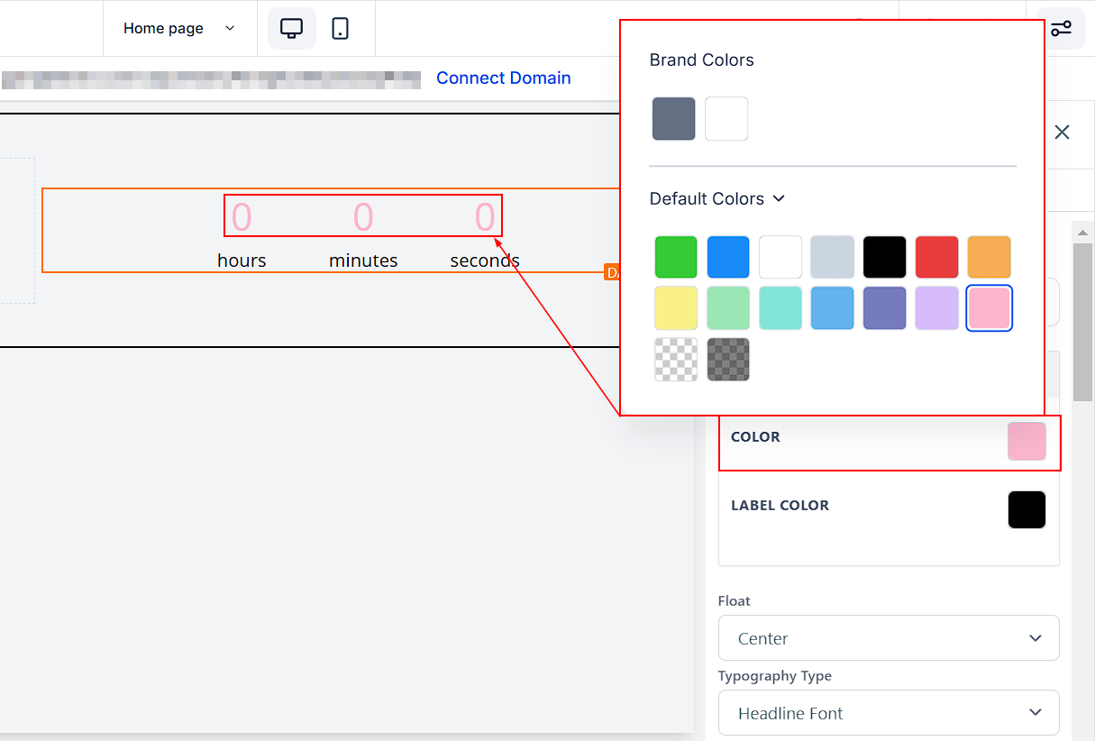The width and height of the screenshot is (1095, 741).
Task: Choose the orange default color swatch
Action: click(990, 258)
